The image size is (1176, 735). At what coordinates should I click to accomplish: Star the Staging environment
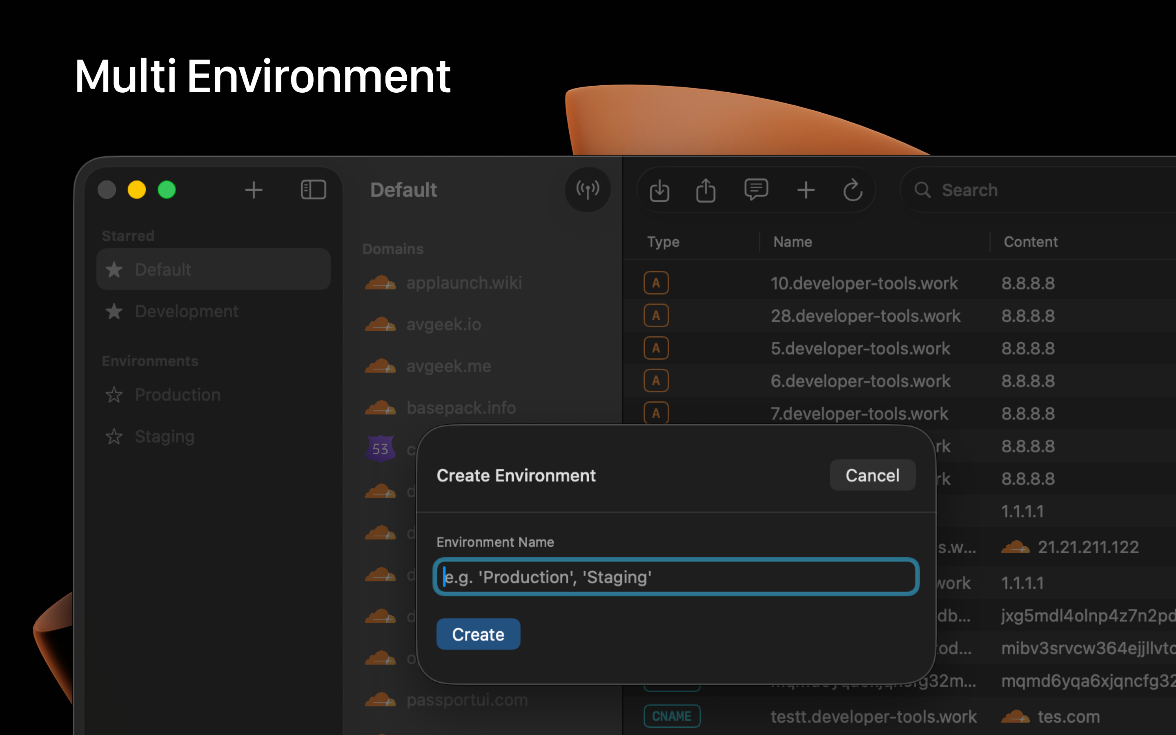pos(114,437)
